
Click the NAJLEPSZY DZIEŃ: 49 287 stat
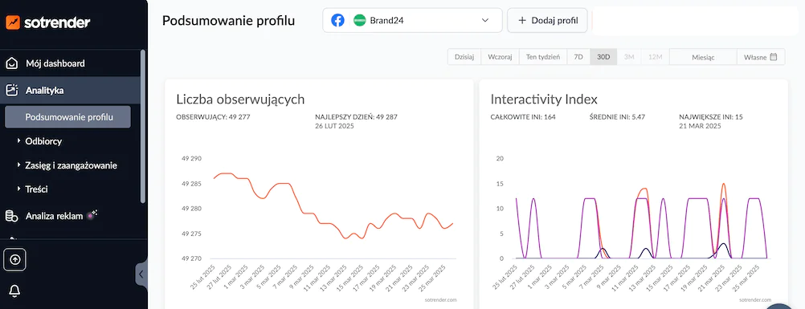(x=356, y=117)
